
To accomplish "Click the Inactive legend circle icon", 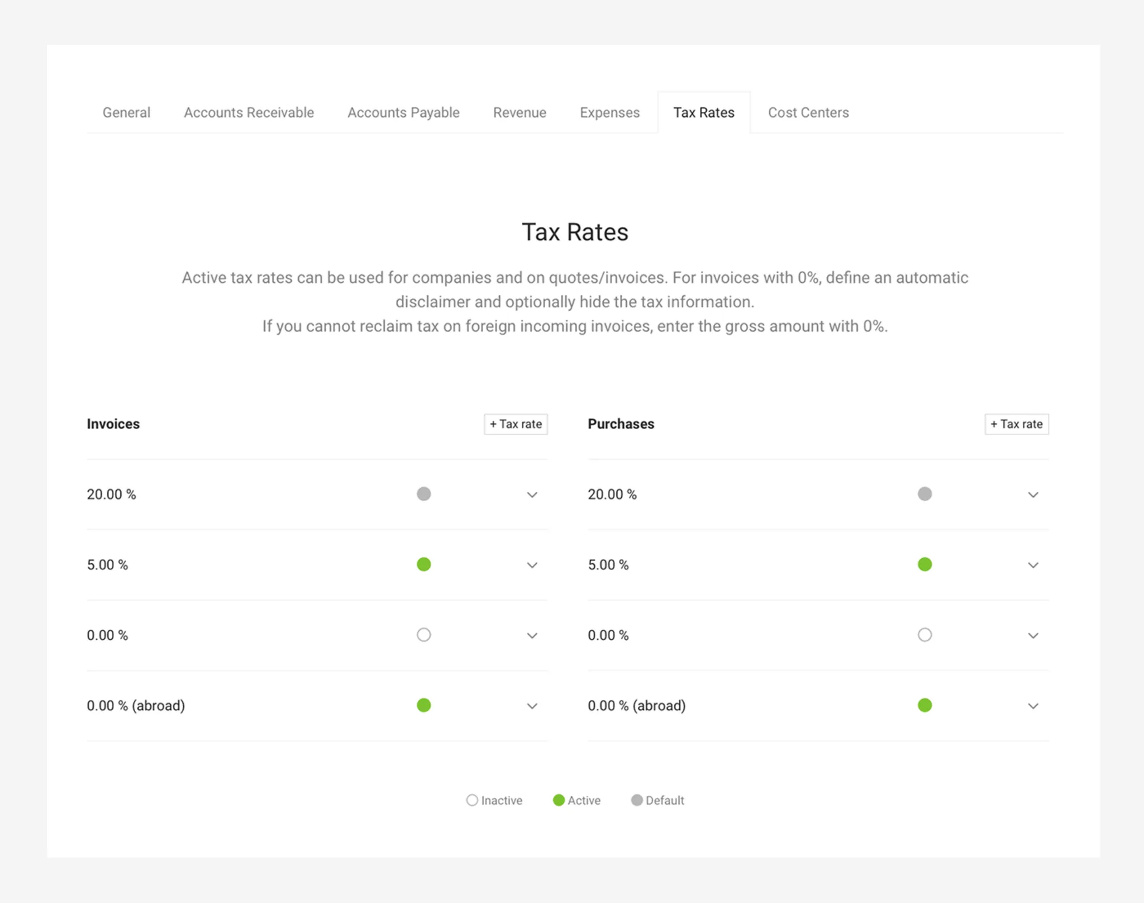I will 472,800.
